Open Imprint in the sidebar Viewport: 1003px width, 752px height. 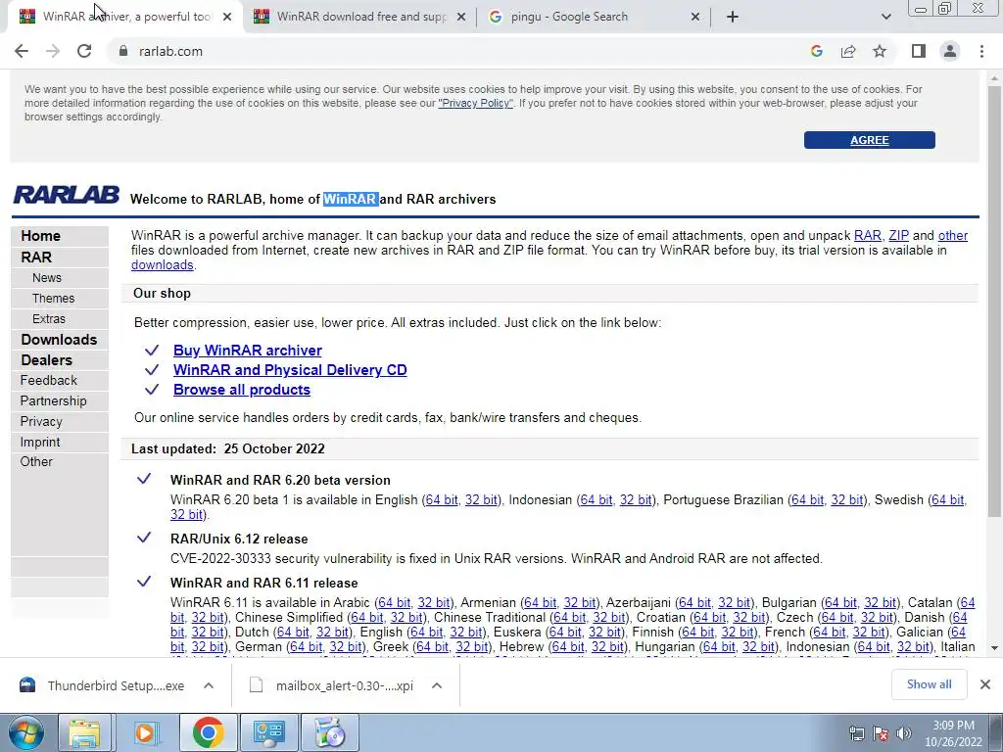point(39,442)
